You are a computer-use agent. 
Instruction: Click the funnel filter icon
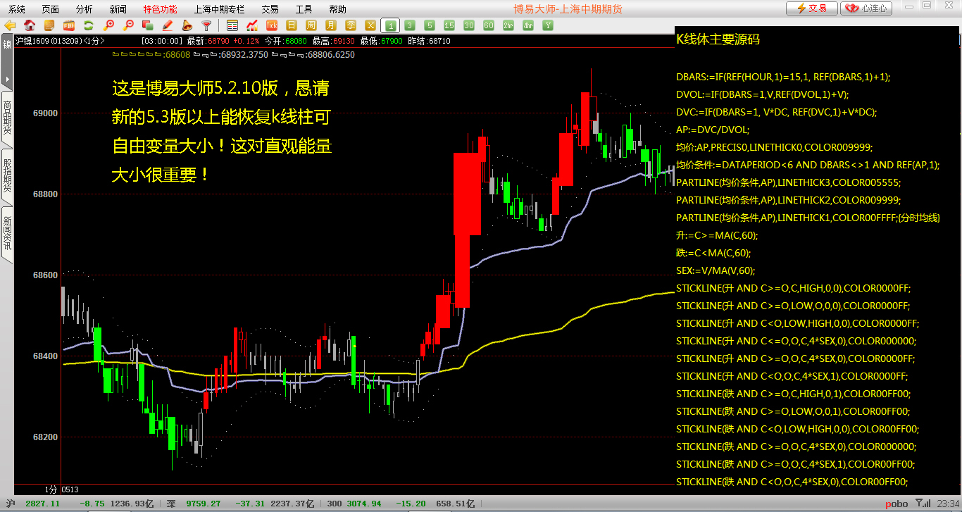(x=207, y=25)
